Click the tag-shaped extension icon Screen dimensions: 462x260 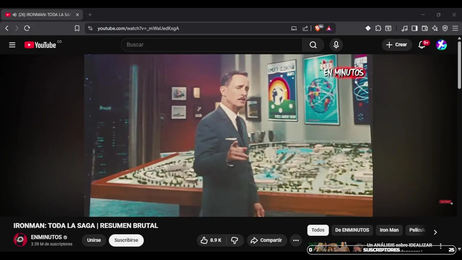point(368,28)
